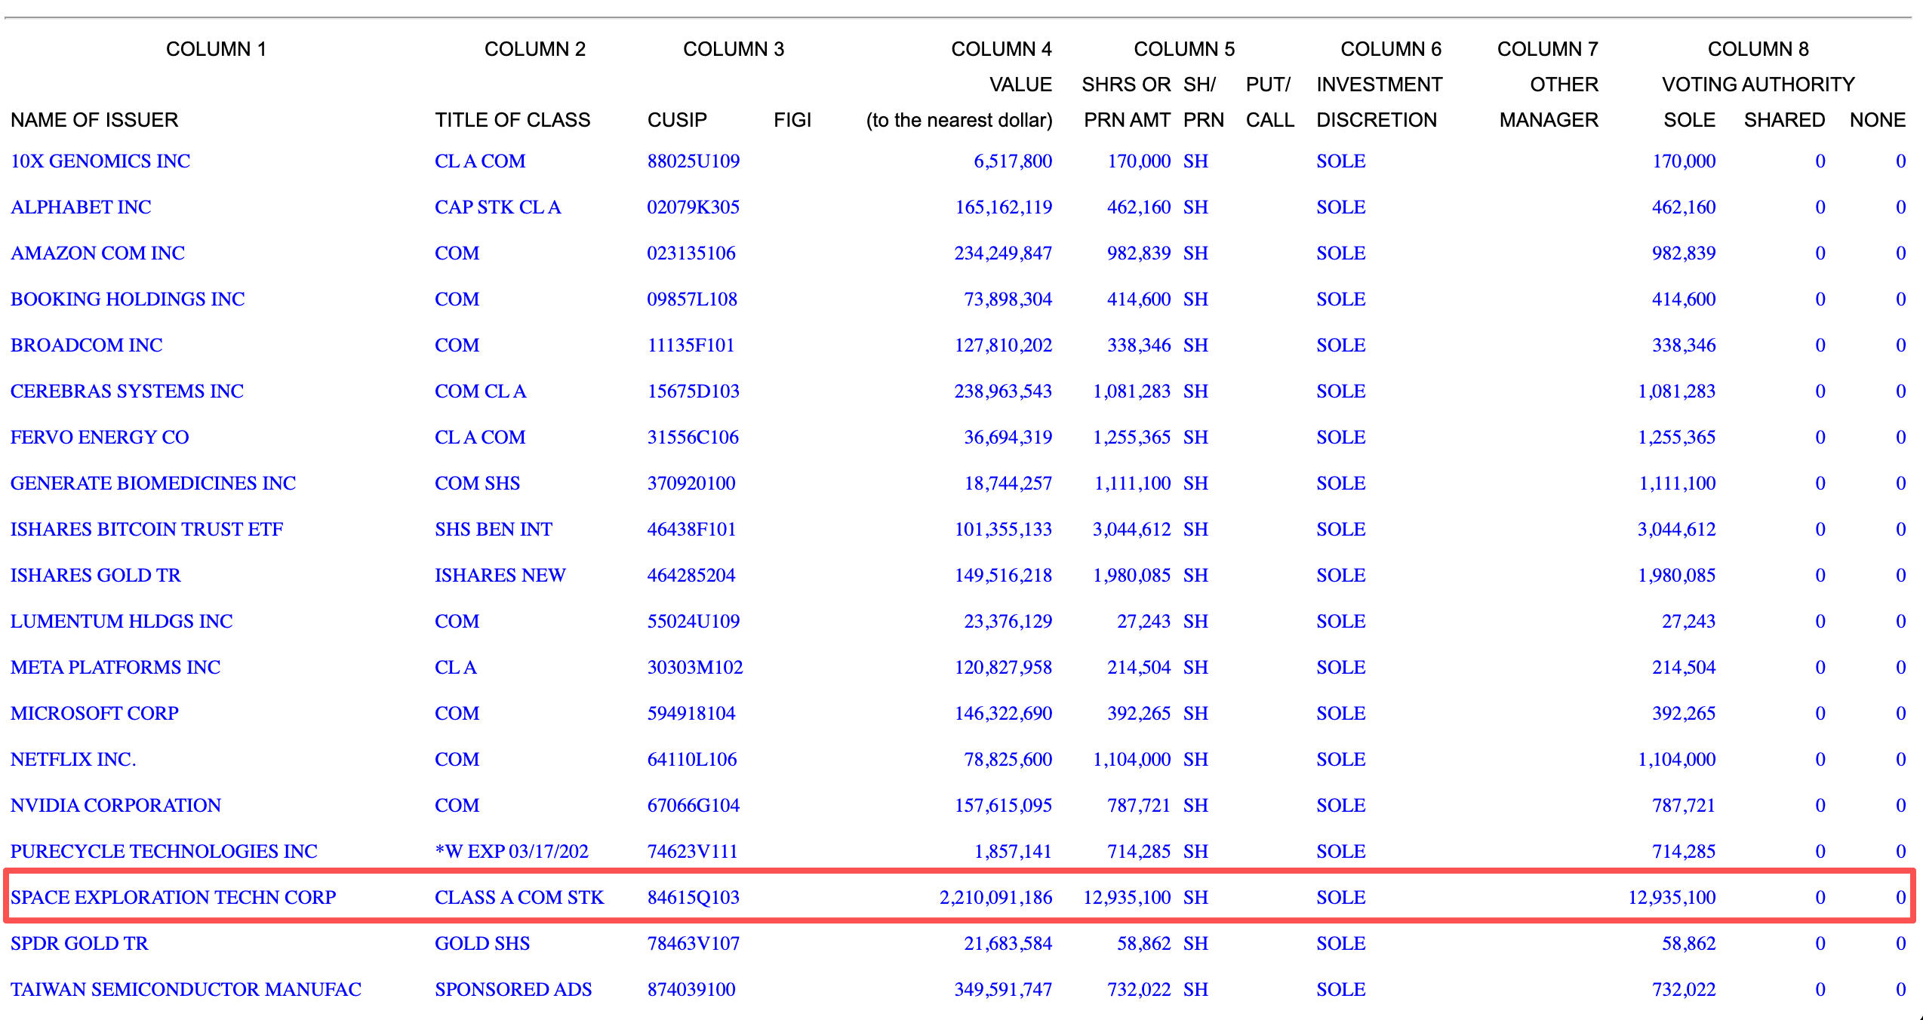
Task: Select class title "COM CL A"
Action: 481,391
